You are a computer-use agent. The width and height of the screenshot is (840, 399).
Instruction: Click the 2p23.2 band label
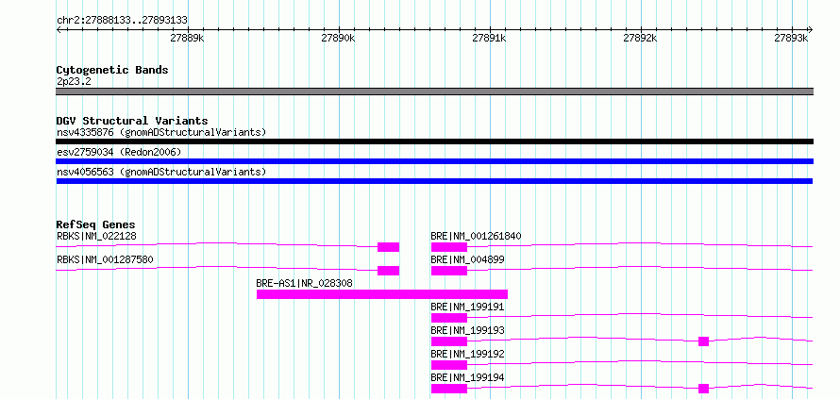[74, 82]
